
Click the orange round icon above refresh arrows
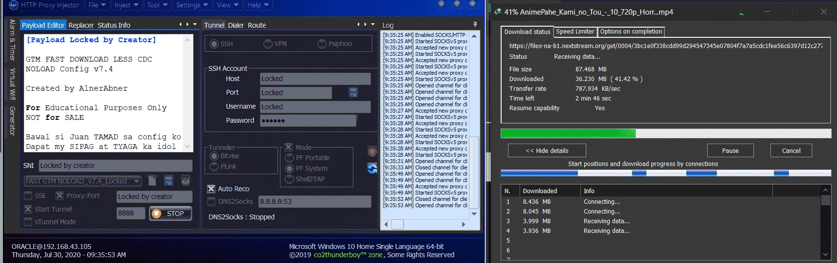pyautogui.click(x=372, y=152)
